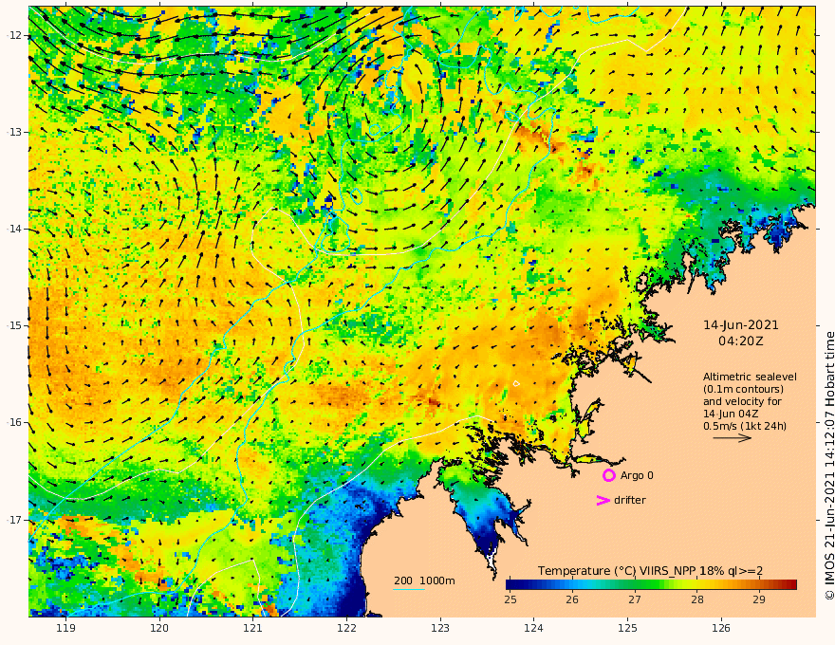Viewport: 835px width, 645px height.
Task: Click the latitude -15 axis label
Action: click(x=14, y=325)
